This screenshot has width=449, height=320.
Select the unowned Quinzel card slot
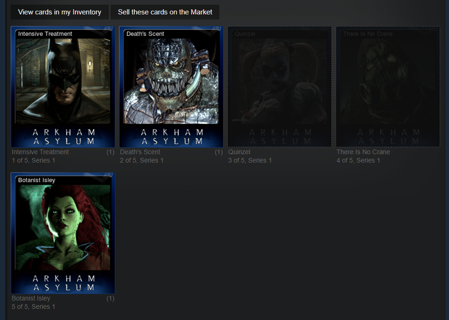pyautogui.click(x=279, y=87)
